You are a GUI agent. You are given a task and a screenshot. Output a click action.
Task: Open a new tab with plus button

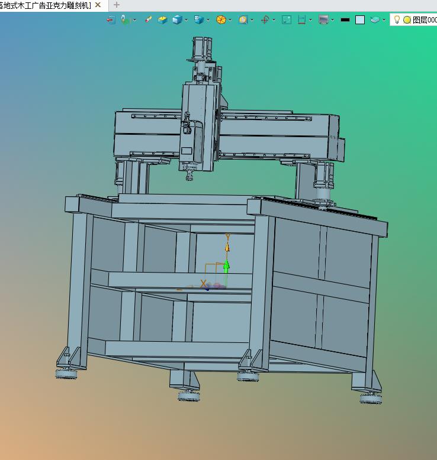(117, 5)
